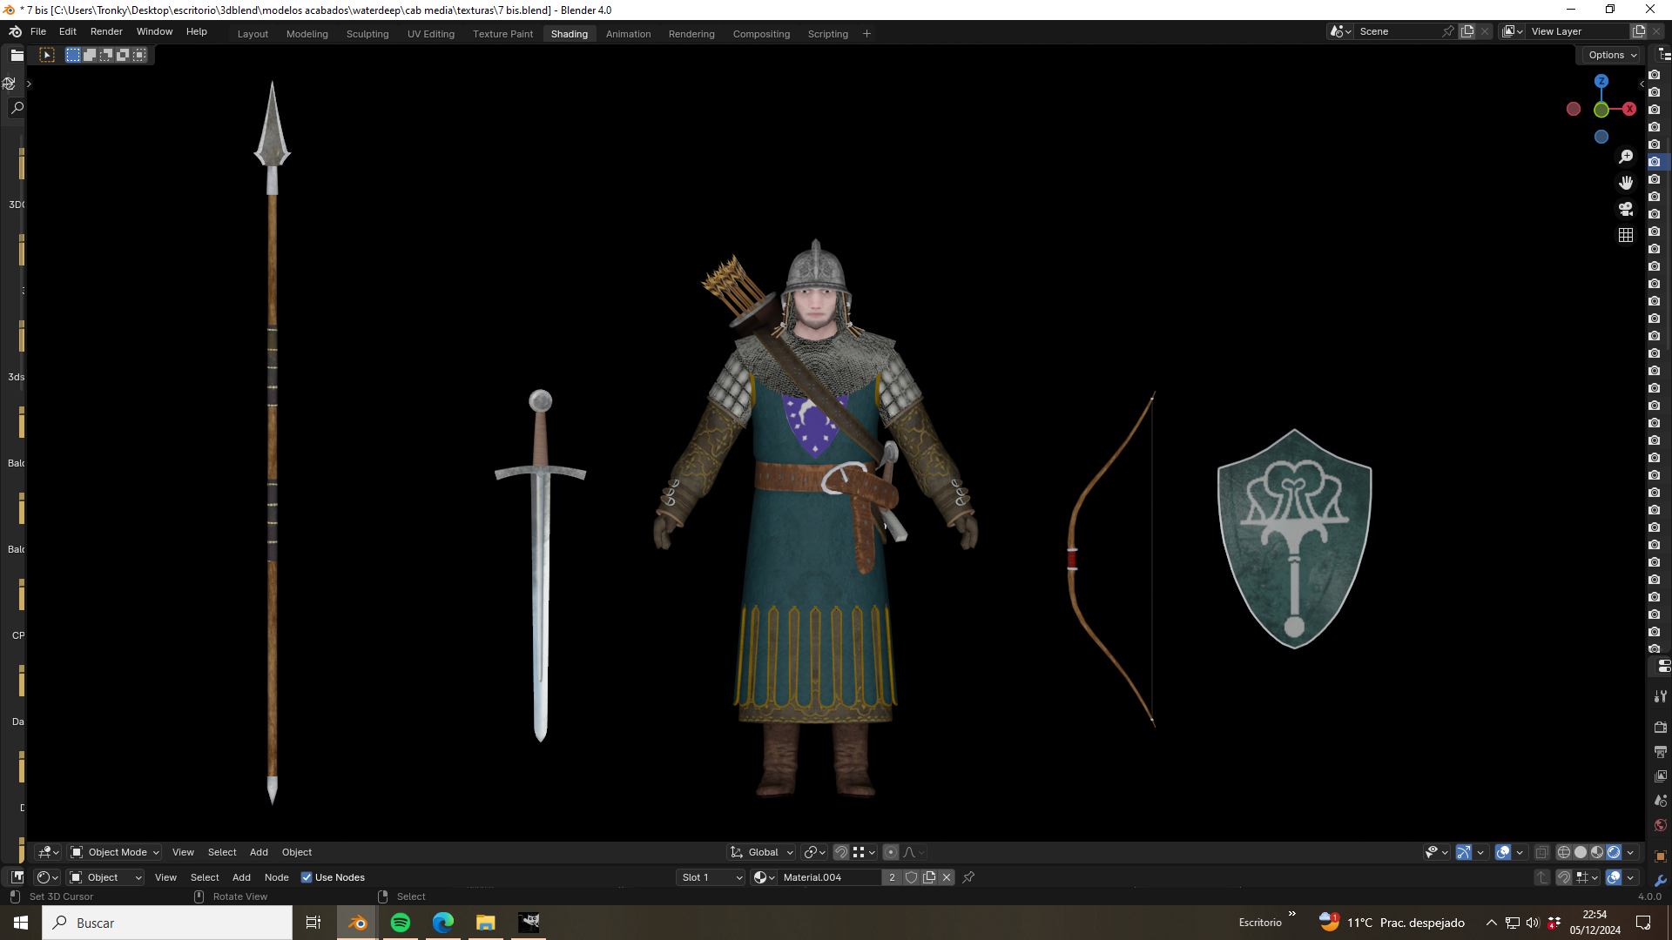Click the Options button

pyautogui.click(x=1612, y=55)
